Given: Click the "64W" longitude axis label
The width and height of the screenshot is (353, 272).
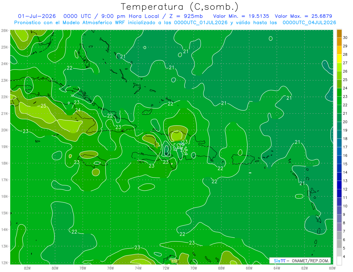Looking at the screenshot, I should (277, 268).
